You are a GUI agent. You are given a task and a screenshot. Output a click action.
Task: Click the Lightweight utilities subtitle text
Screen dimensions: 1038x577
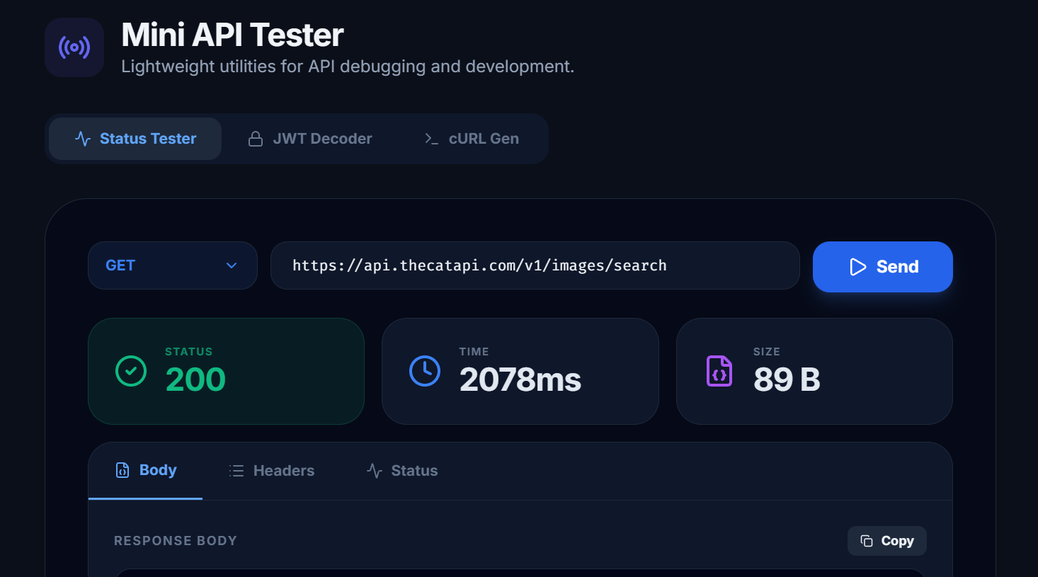coord(348,67)
